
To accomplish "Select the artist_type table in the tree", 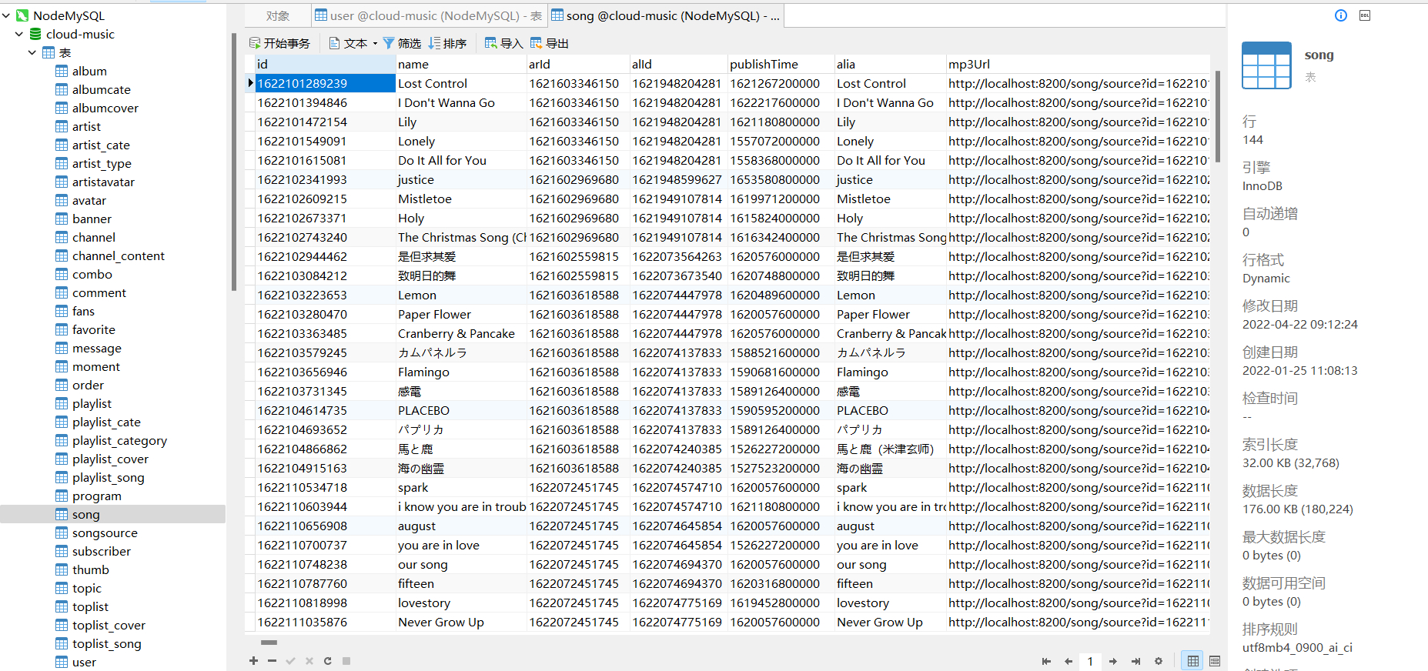I will point(102,163).
